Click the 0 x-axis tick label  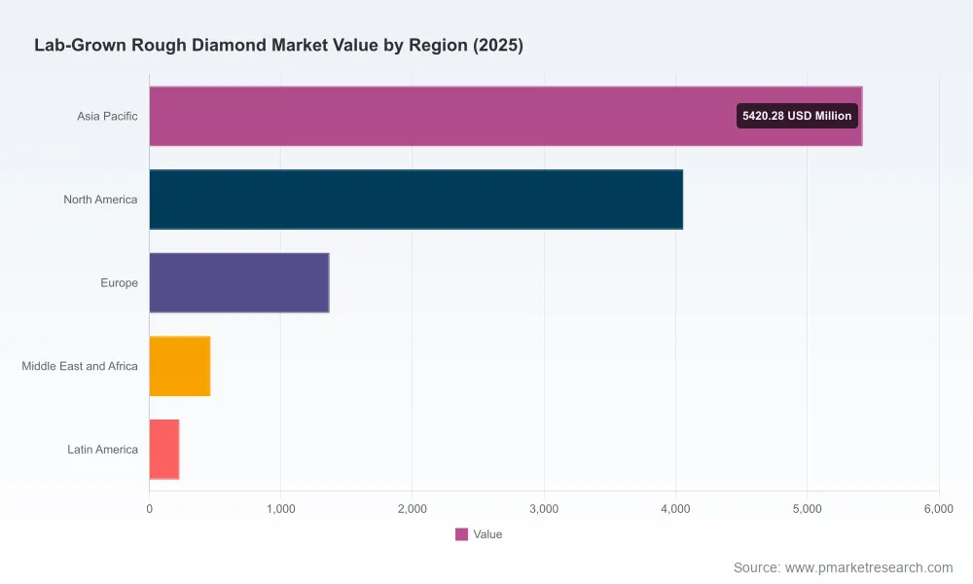pyautogui.click(x=150, y=509)
